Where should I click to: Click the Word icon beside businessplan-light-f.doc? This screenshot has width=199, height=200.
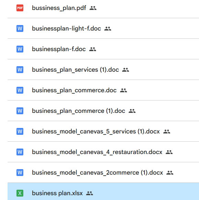20,28
